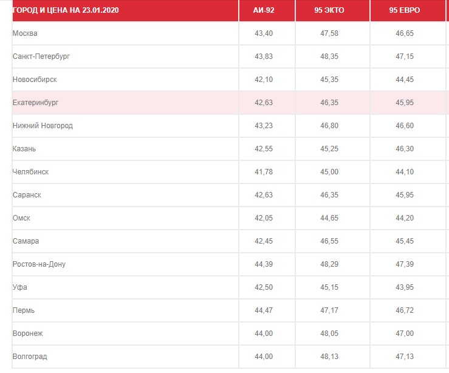This screenshot has width=449, height=373.
Task: Click Воронеж 95 ЭКТО price 48,05
Action: (329, 334)
